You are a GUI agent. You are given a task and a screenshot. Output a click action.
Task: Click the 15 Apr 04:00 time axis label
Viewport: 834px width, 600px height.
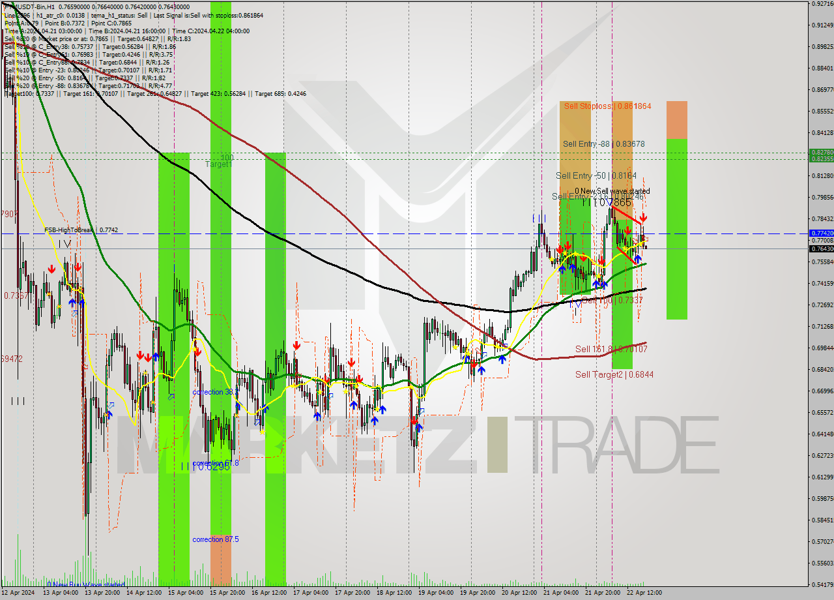pos(186,593)
